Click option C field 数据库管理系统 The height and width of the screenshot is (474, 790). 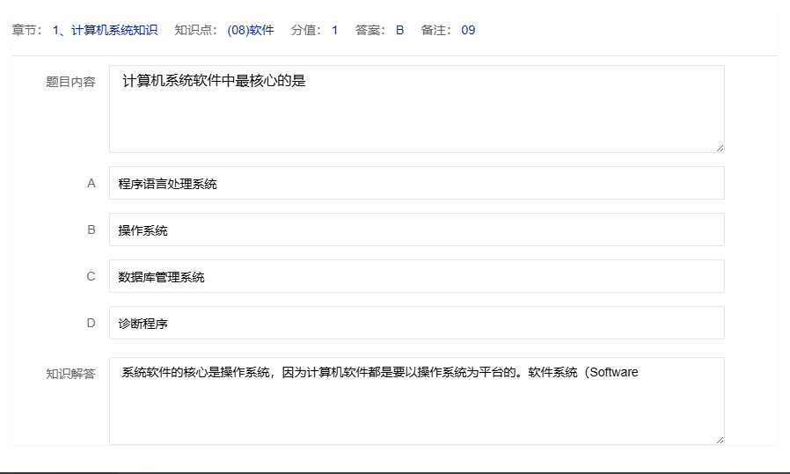[416, 277]
